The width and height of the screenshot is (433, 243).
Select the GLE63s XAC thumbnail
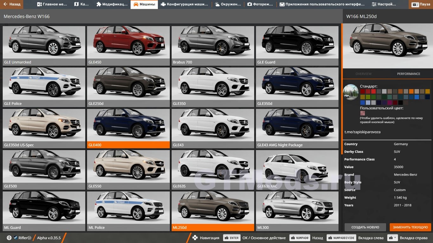click(x=297, y=170)
